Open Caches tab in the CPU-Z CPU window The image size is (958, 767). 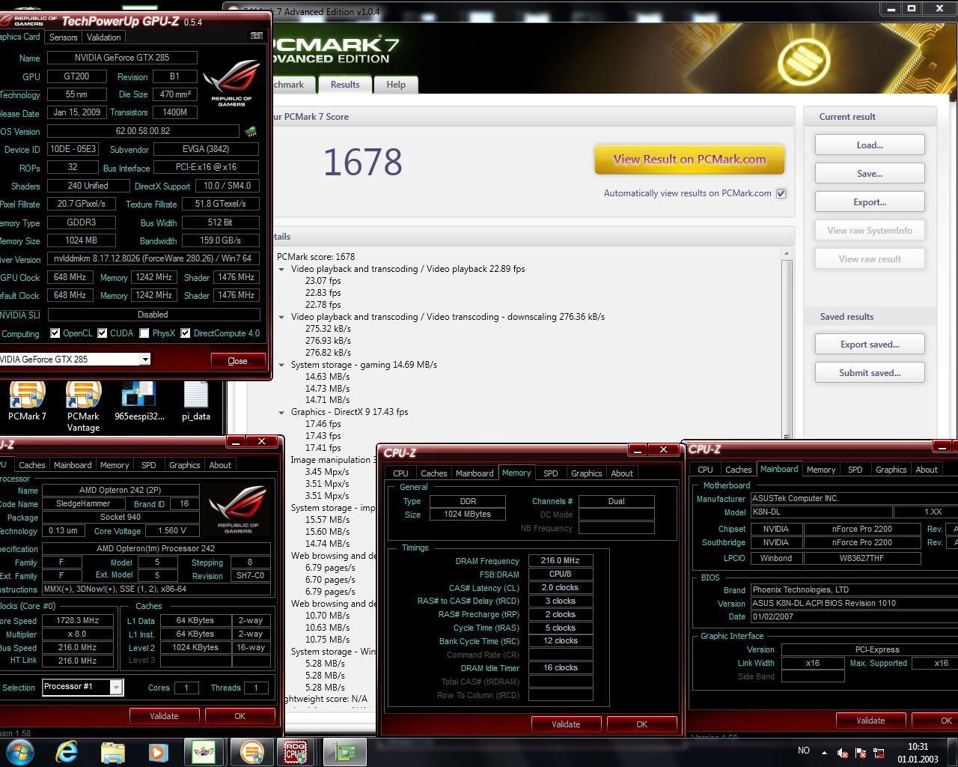coord(31,464)
